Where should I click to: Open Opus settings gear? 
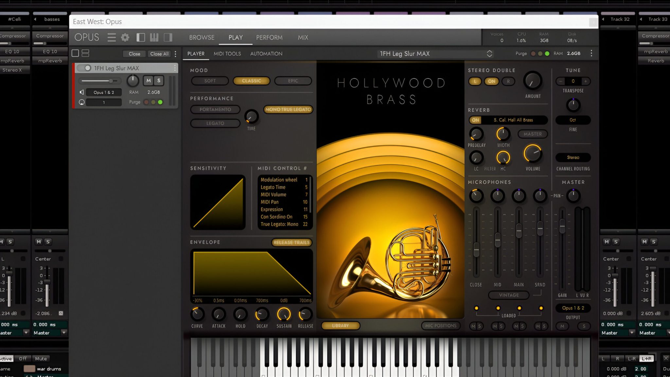(125, 37)
